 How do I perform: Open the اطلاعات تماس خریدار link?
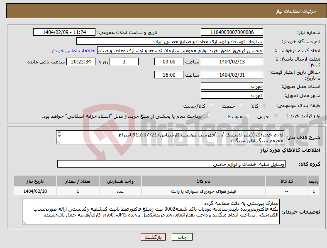[73, 51]
